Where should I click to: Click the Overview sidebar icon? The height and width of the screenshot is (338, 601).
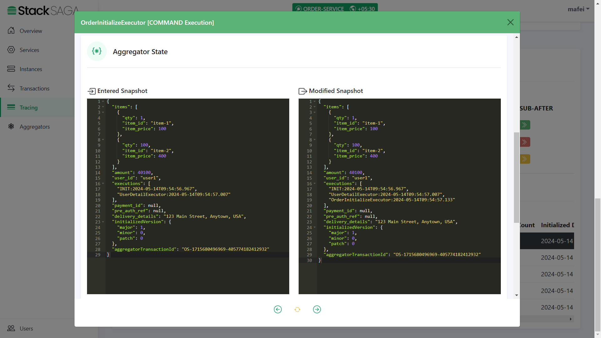pos(11,31)
